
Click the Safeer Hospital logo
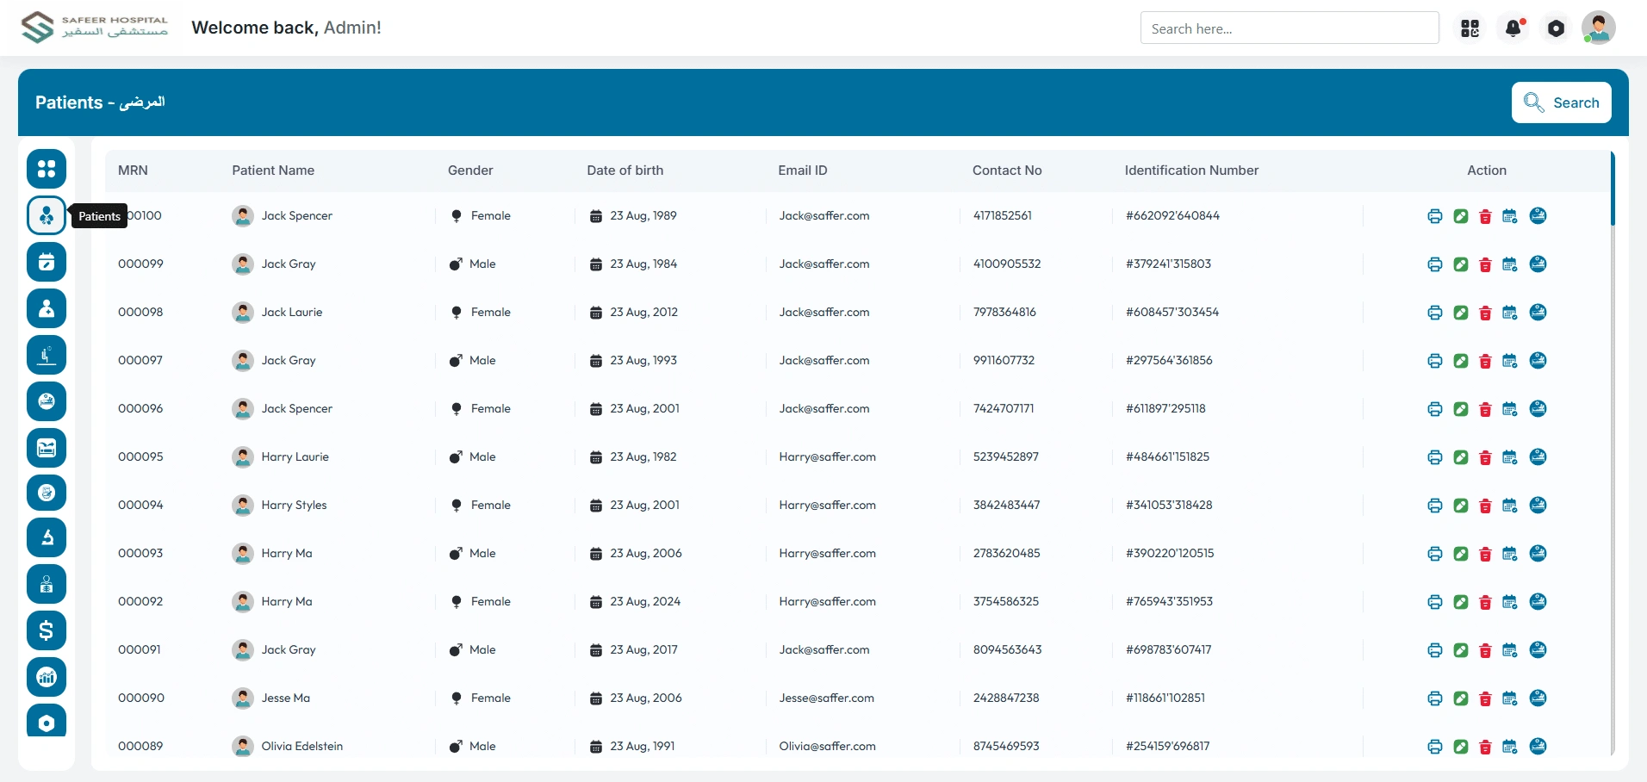95,28
